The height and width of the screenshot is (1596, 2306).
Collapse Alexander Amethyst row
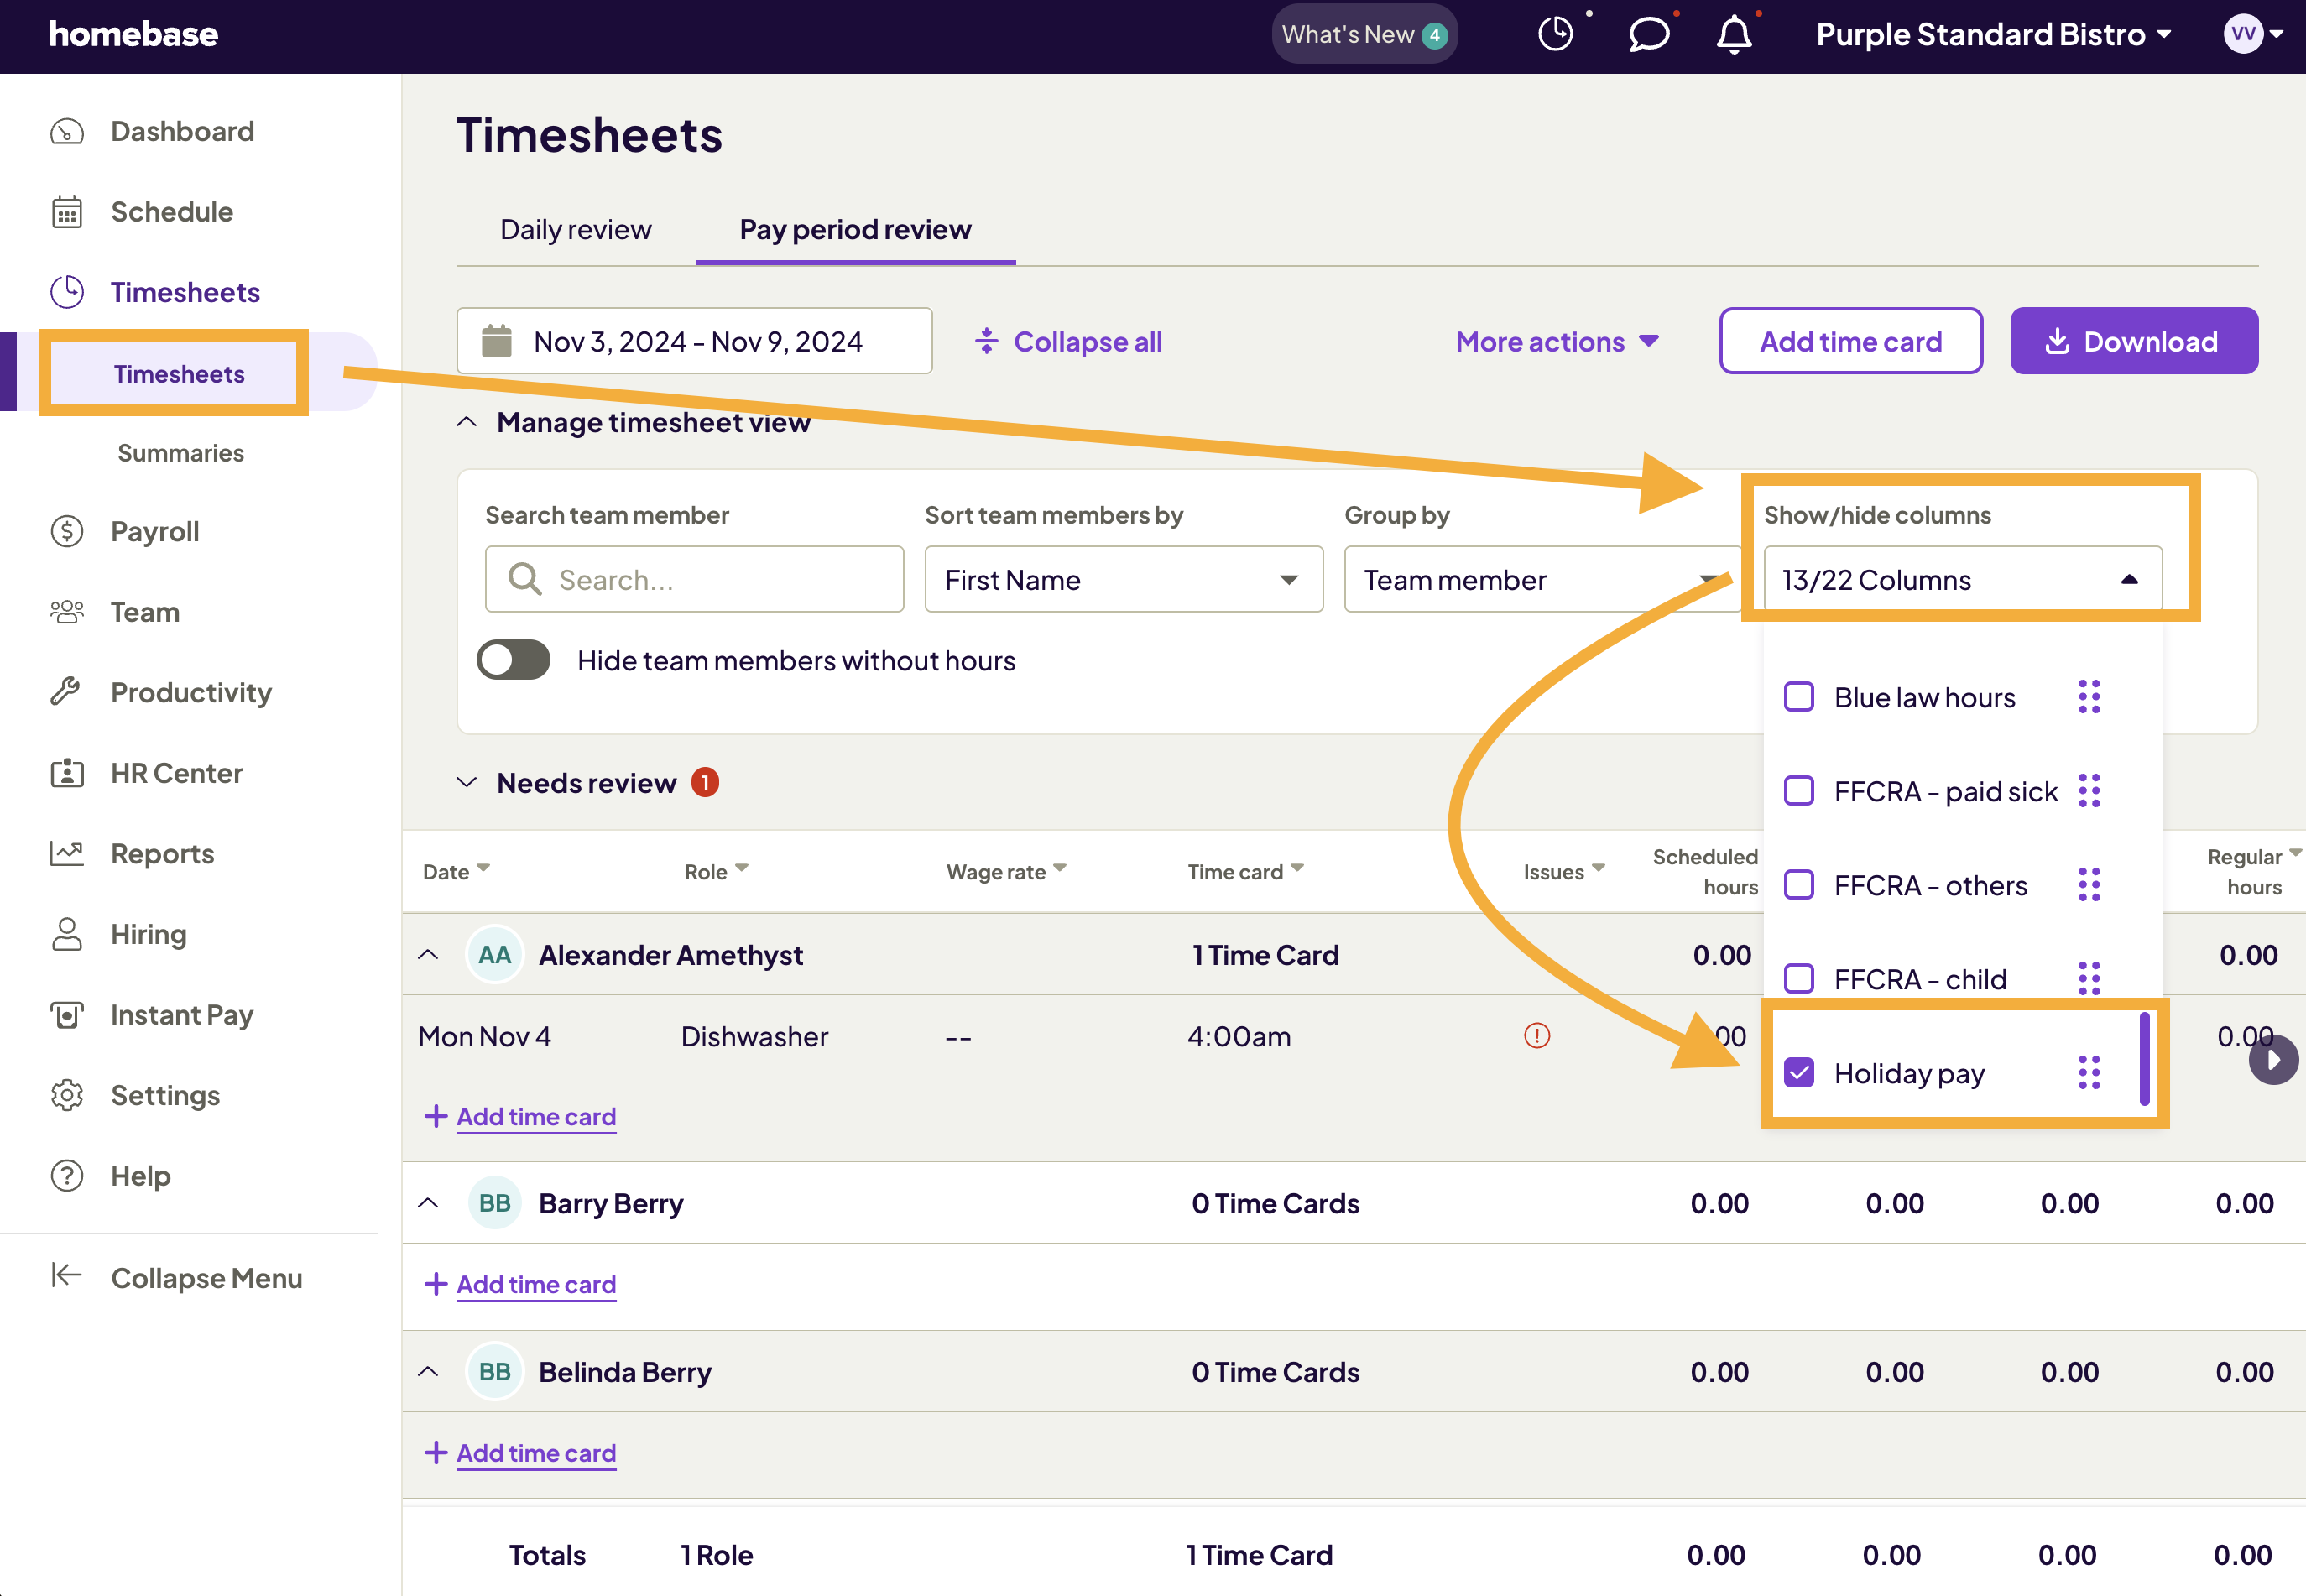428,955
